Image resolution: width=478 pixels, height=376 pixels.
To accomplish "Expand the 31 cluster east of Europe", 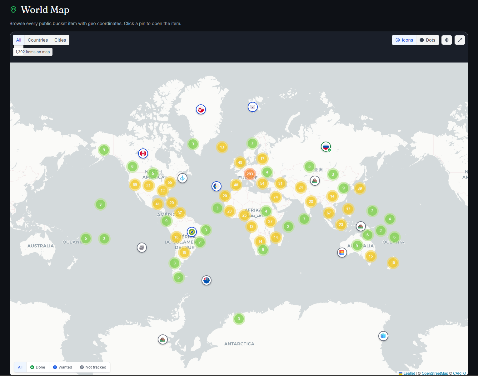I will coord(280,183).
